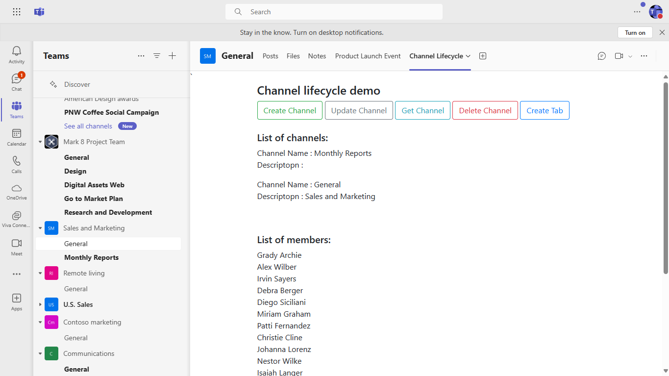Open the Go to Market Plan channel
669x376 pixels.
click(x=94, y=199)
